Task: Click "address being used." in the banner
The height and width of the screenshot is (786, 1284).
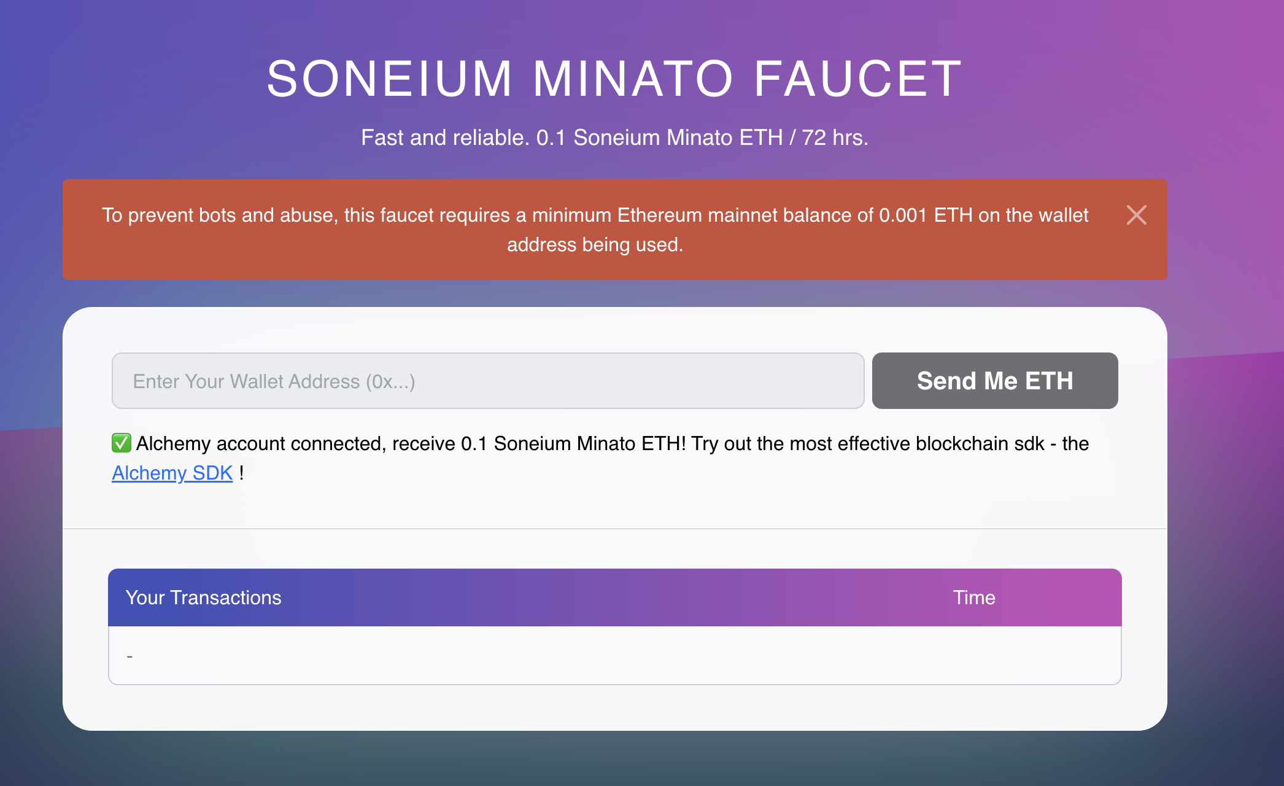Action: (595, 244)
